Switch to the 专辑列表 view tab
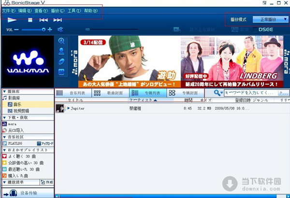This screenshot has height=198, width=290. (x=148, y=93)
